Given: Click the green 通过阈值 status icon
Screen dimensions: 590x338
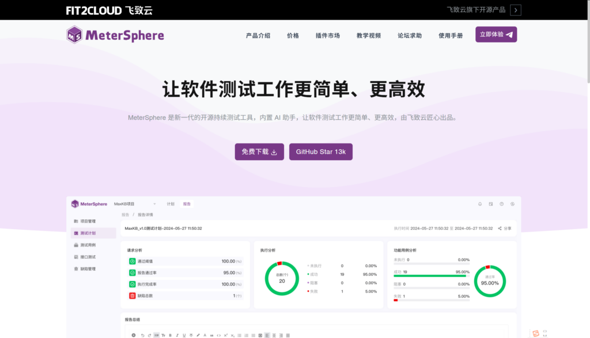Looking at the screenshot, I should 132,261.
